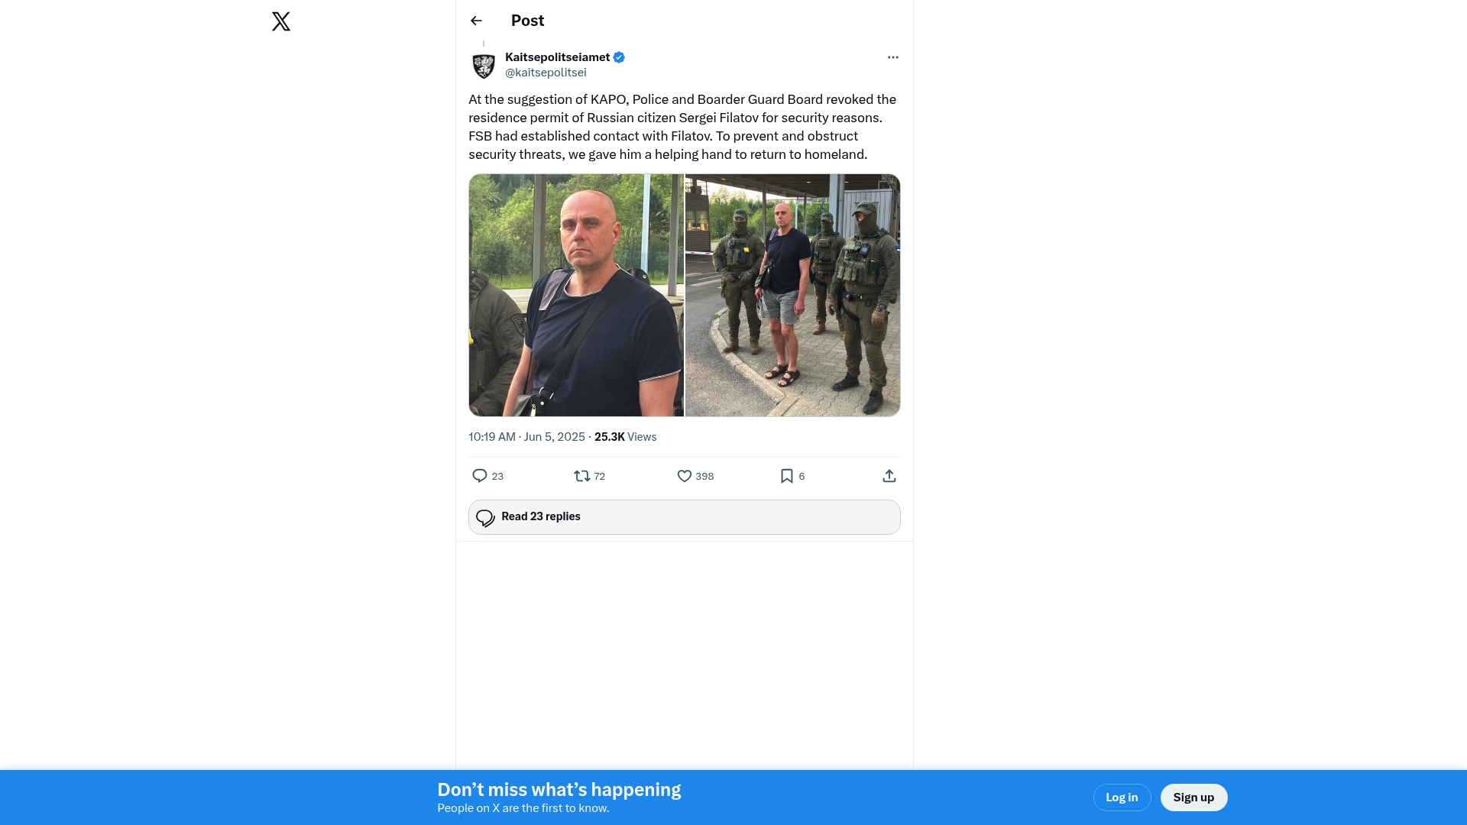Screen dimensions: 1467x825
Task: Open the right photo with armed officers
Action: point(793,295)
